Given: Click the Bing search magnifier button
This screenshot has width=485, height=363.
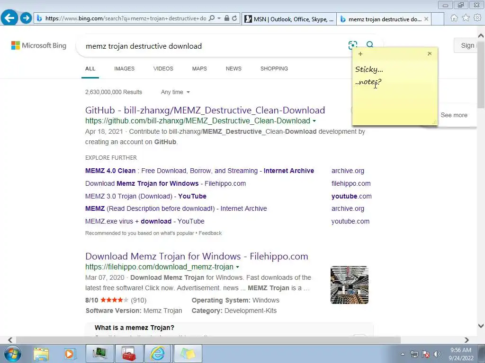Looking at the screenshot, I should point(370,44).
